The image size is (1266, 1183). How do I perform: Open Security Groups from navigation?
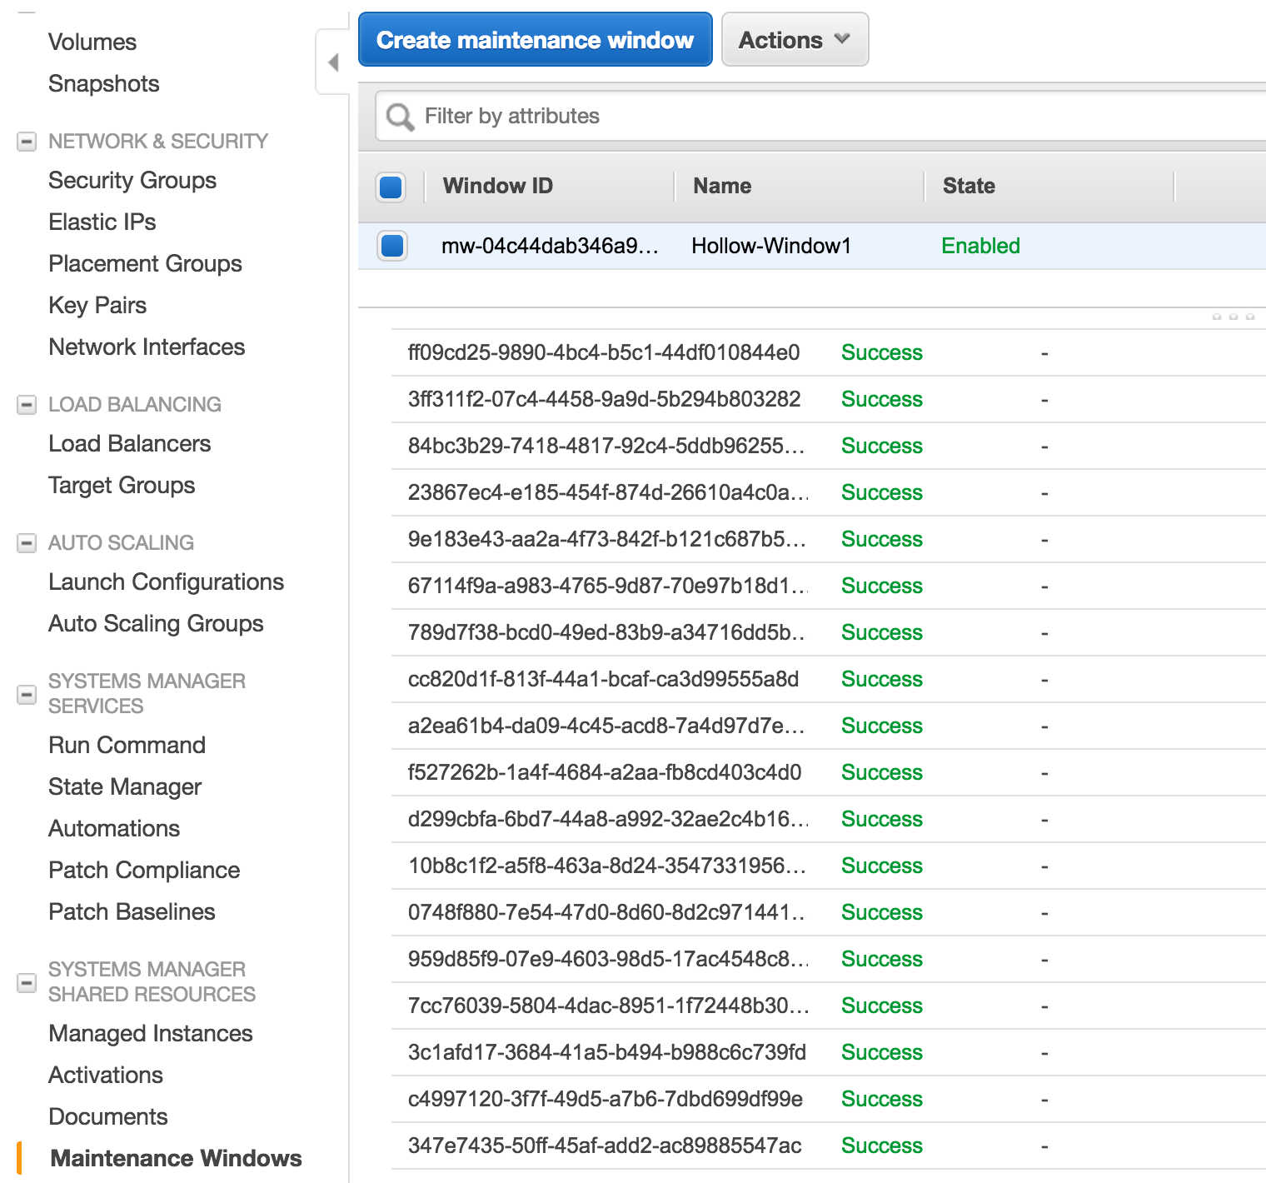click(132, 180)
